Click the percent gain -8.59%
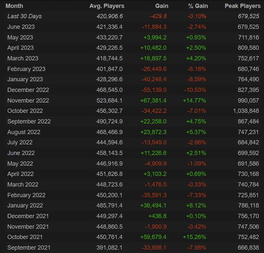Image resolution: width=264 pixels, height=253 pixels. 197,79
